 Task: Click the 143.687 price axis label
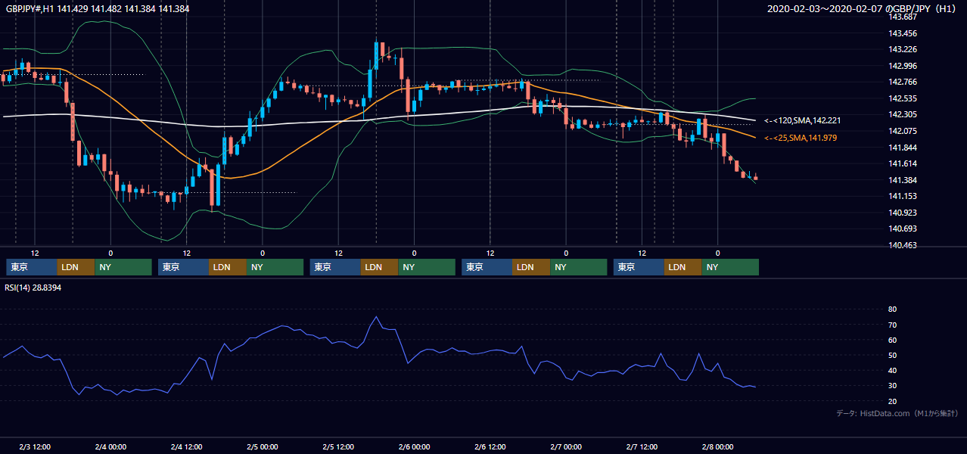[902, 17]
